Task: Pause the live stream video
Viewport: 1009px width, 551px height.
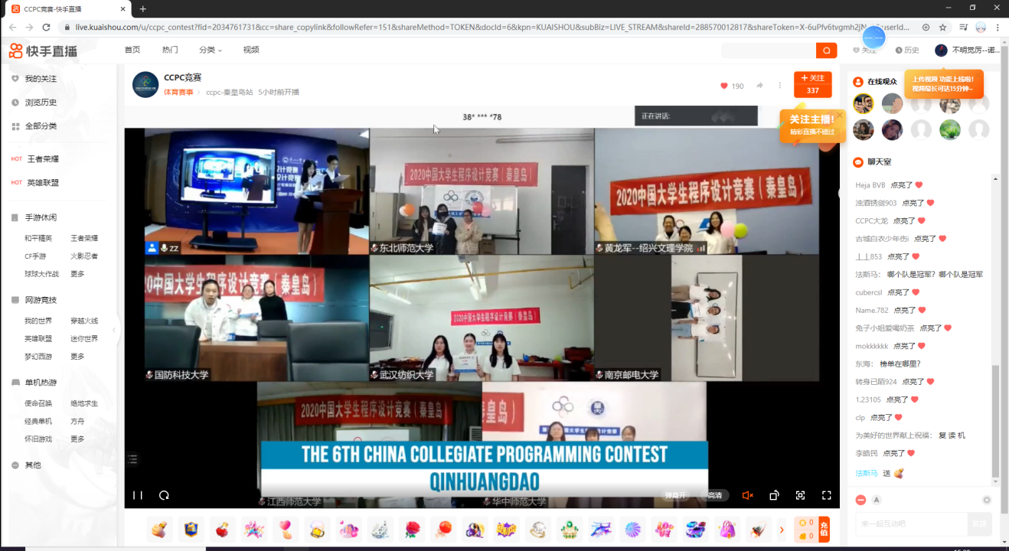Action: (x=138, y=495)
